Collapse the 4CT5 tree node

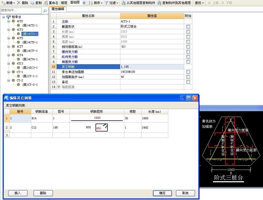tap(8, 38)
